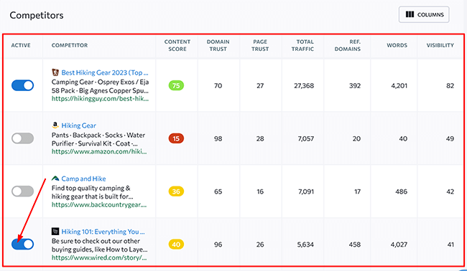
Task: Sort by the Ref. Domains column header
Action: [348, 45]
